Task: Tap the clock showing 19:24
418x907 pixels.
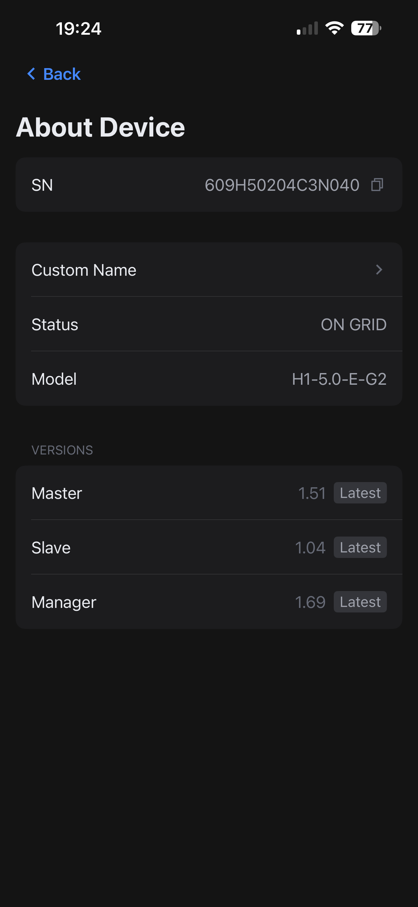Action: pyautogui.click(x=78, y=29)
